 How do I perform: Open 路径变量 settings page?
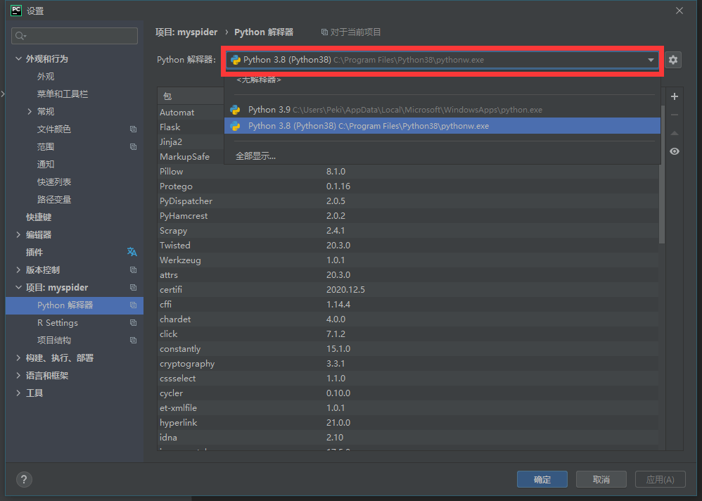[x=54, y=199]
